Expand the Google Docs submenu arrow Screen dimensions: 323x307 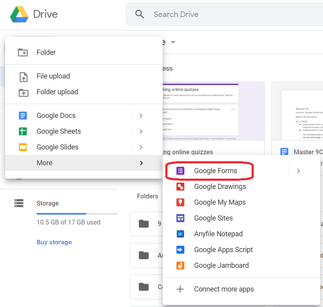point(141,116)
